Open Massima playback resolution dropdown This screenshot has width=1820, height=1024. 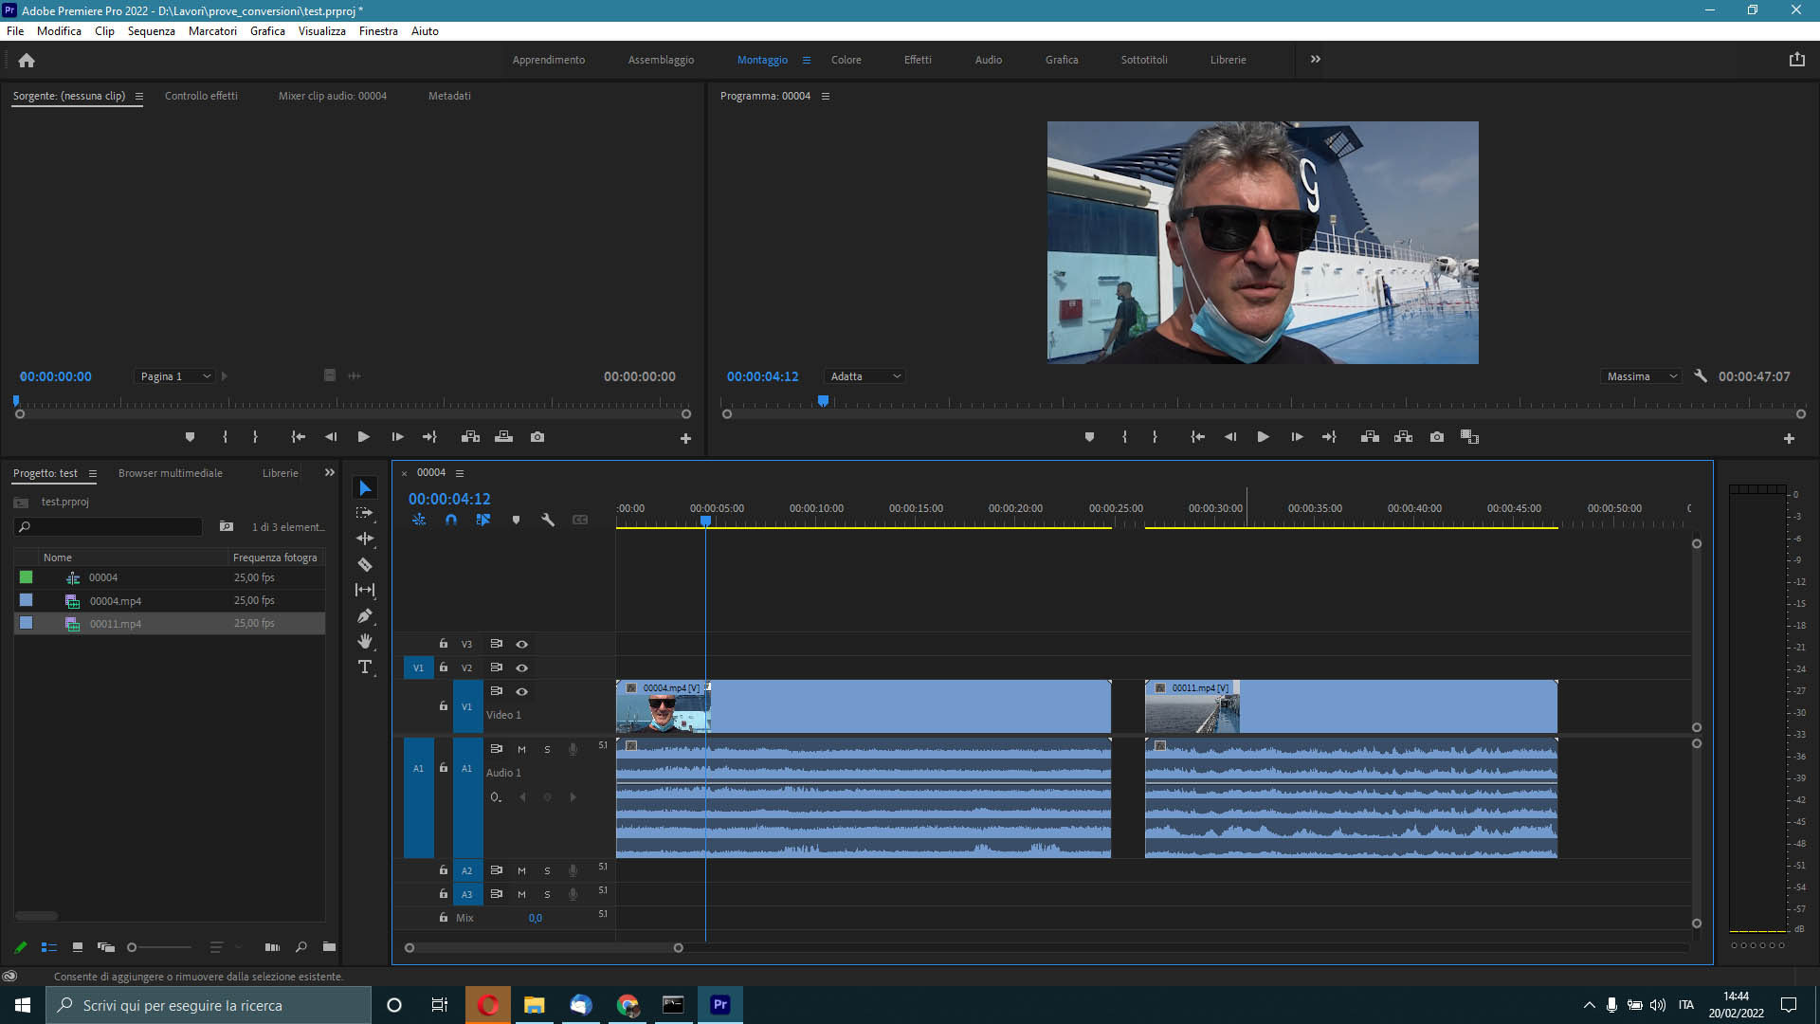pyautogui.click(x=1642, y=376)
